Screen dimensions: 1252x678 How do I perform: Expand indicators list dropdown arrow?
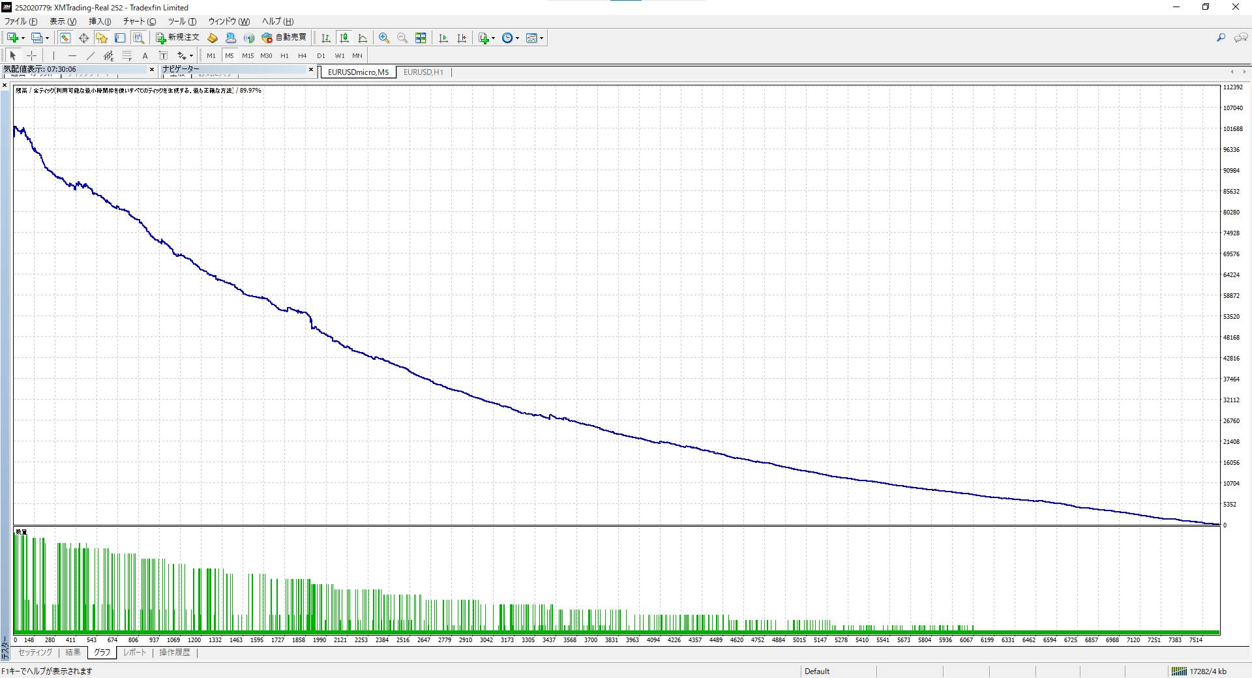pos(494,38)
